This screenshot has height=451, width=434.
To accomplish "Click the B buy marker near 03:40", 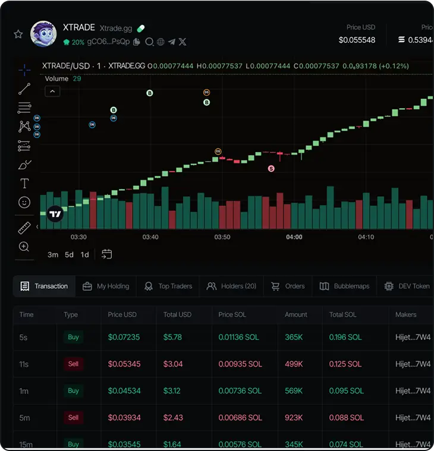I will point(150,93).
